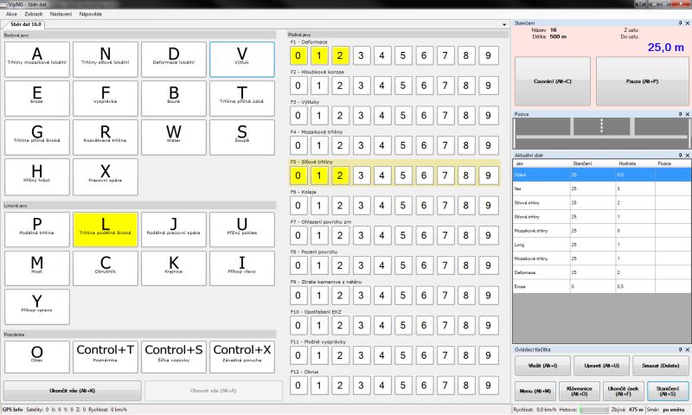Open the tab list dropdown arrow
692x415 pixels.
[504, 24]
